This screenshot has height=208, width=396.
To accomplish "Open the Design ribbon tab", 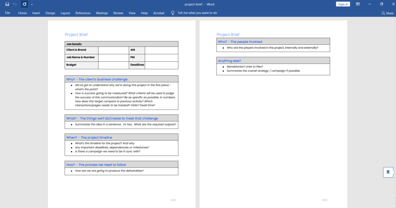I will (50, 13).
